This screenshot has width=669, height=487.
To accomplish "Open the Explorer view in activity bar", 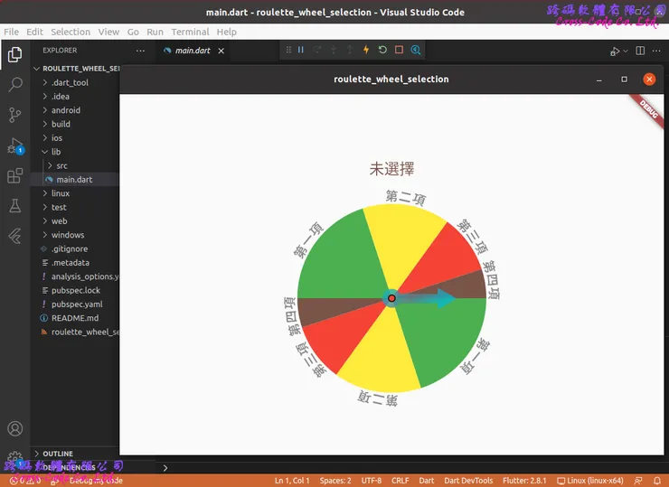I will pyautogui.click(x=15, y=54).
